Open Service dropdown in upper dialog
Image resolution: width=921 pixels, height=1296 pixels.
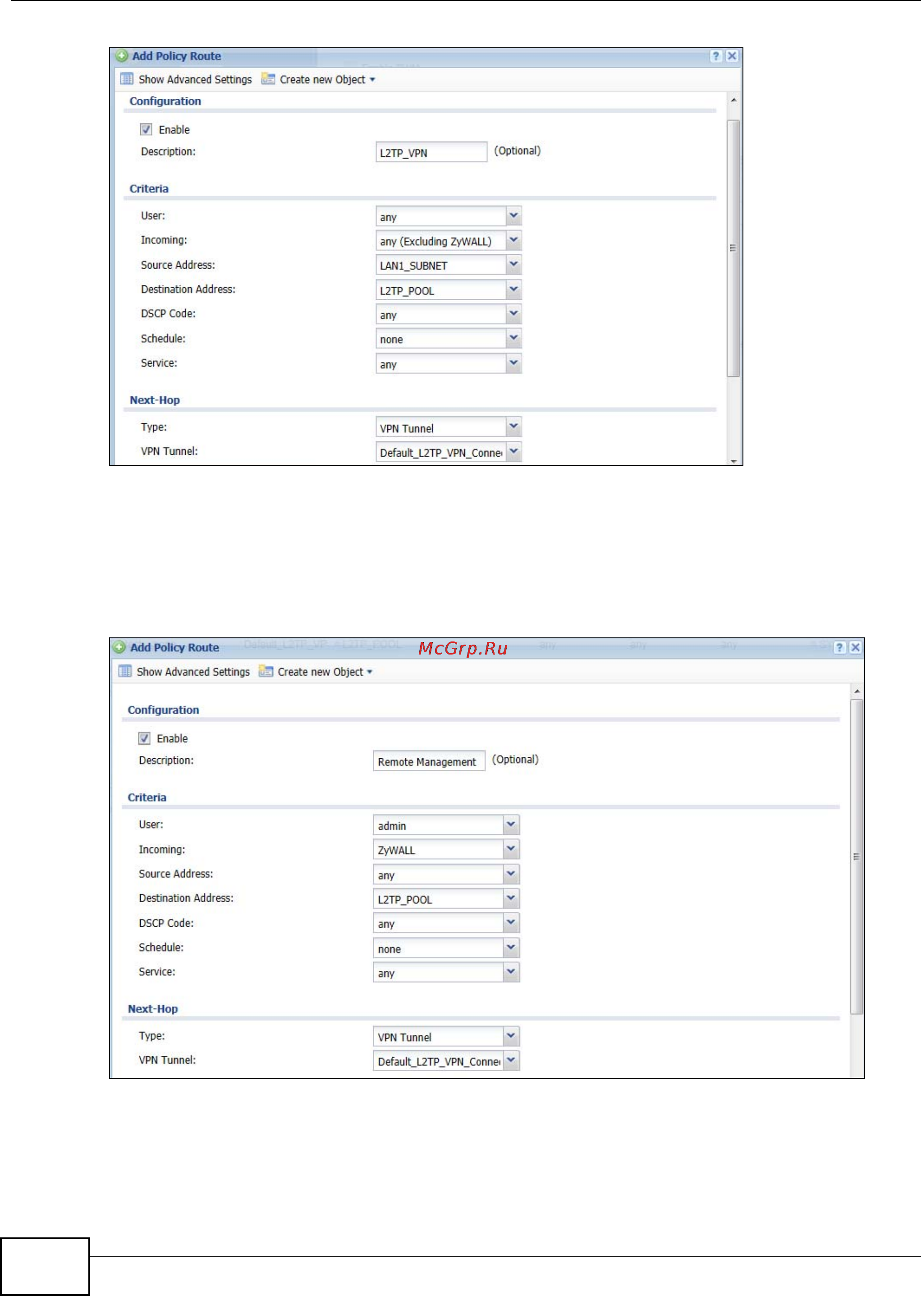pos(513,363)
